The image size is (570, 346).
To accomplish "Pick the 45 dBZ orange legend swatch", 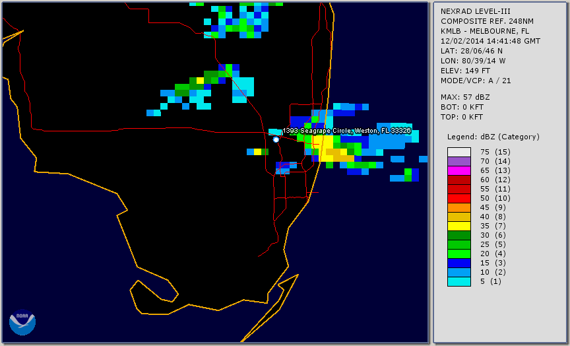I will 459,207.
